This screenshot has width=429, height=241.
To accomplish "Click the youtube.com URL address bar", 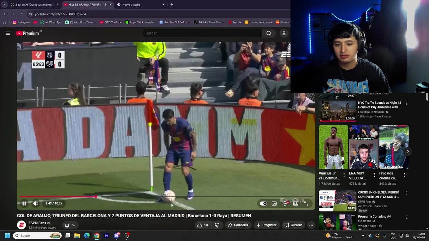I will pyautogui.click(x=60, y=14).
